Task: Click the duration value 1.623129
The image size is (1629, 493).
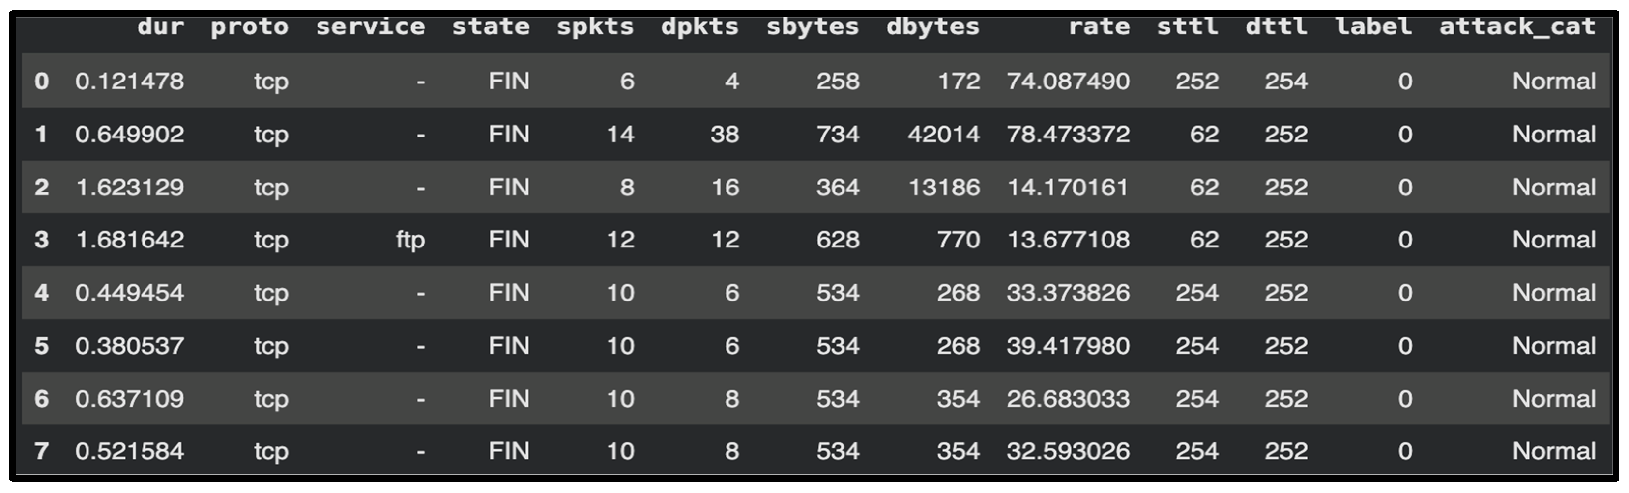Action: coord(130,187)
